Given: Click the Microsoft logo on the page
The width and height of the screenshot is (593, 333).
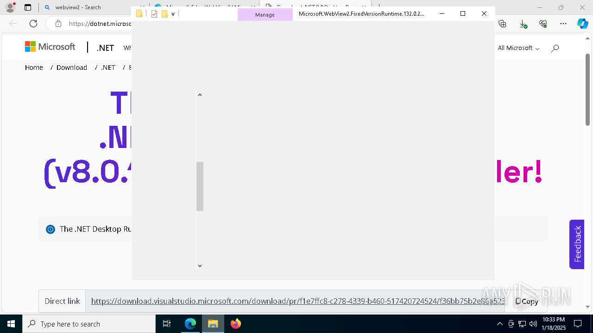Looking at the screenshot, I should (50, 47).
